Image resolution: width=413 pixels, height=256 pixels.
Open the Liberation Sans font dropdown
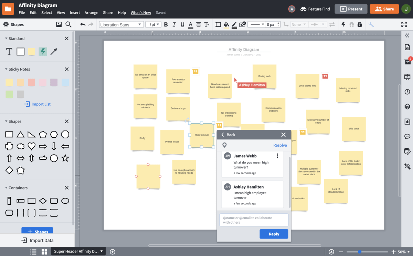[121, 24]
